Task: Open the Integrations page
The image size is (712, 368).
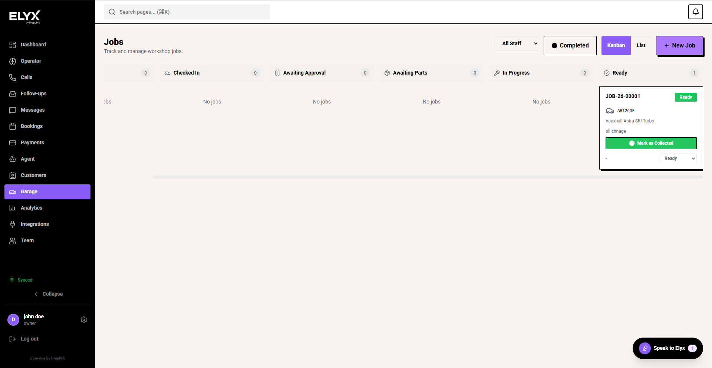Action: coord(47,224)
